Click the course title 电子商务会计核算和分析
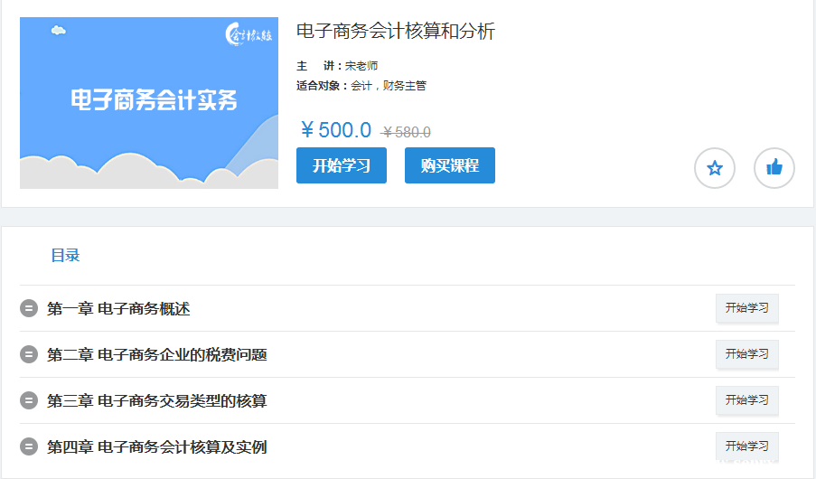 click(396, 32)
